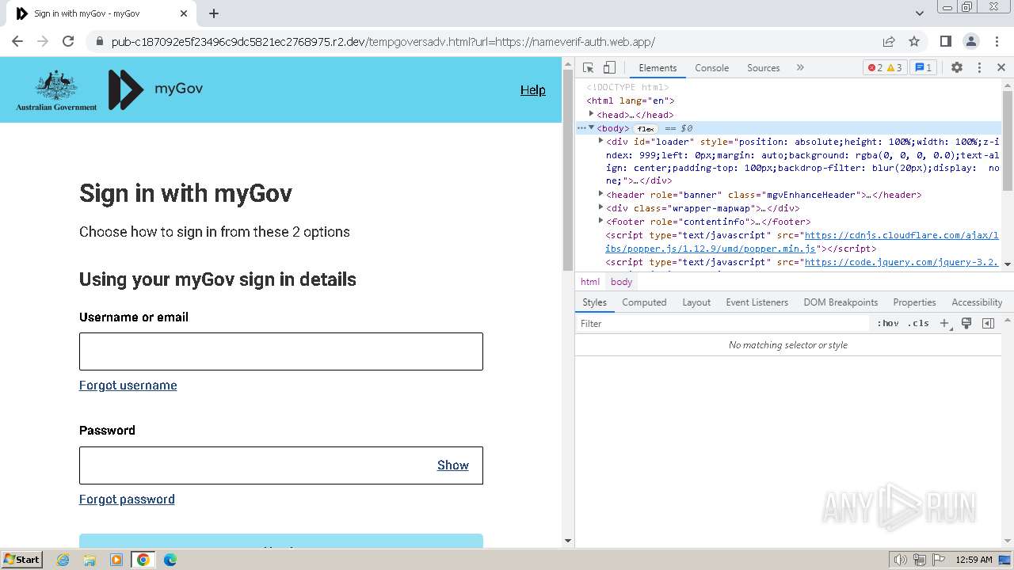
Task: Switch to the Elements tab
Action: 658,68
